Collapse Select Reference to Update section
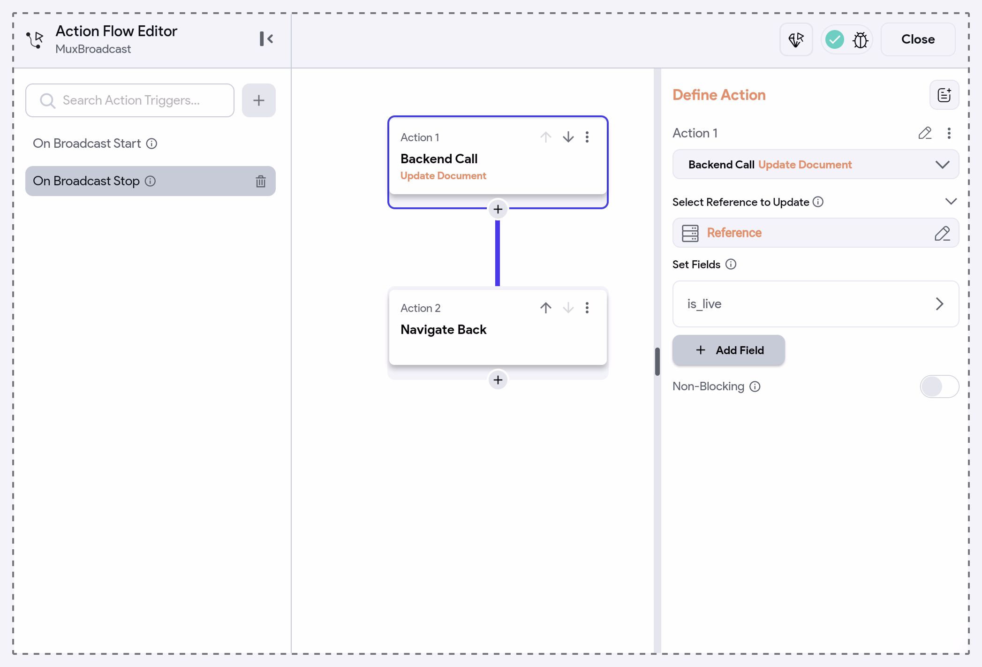 tap(951, 202)
